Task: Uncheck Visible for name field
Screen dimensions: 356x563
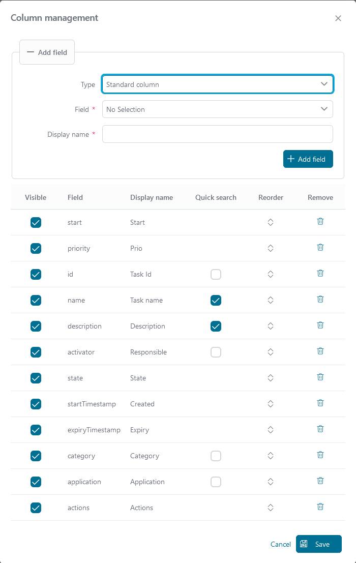Action: pyautogui.click(x=36, y=300)
